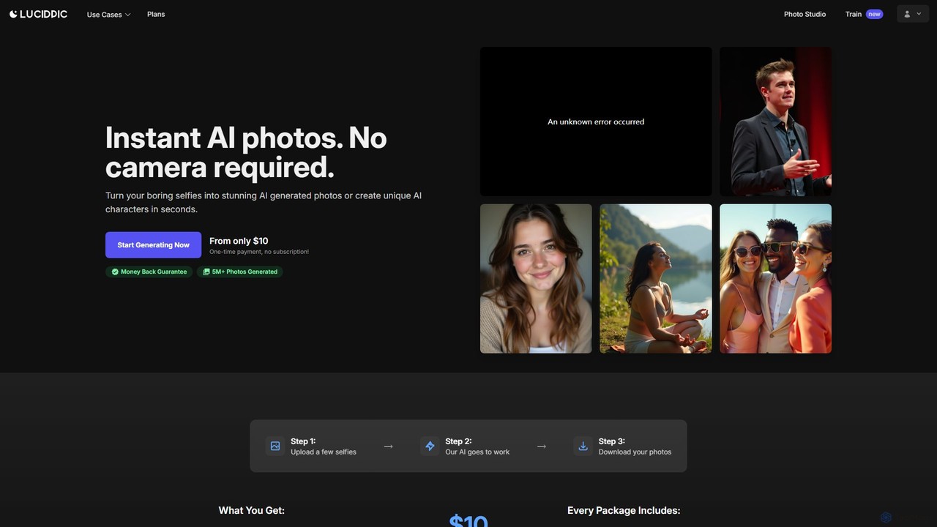Click the green checkmark Money Back icon
937x527 pixels.
coord(115,272)
